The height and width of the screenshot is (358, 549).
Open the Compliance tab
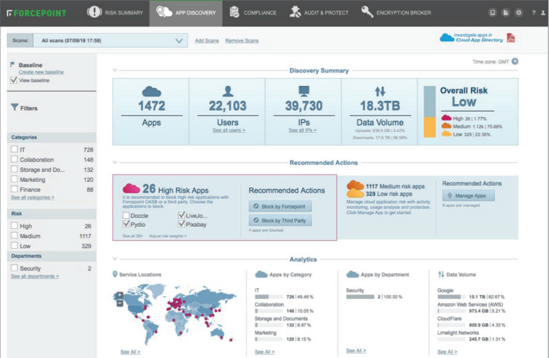click(x=253, y=13)
